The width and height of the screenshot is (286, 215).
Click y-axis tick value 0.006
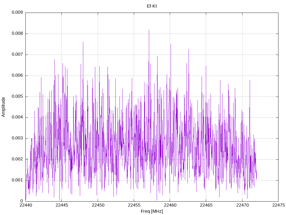pyautogui.click(x=17, y=76)
